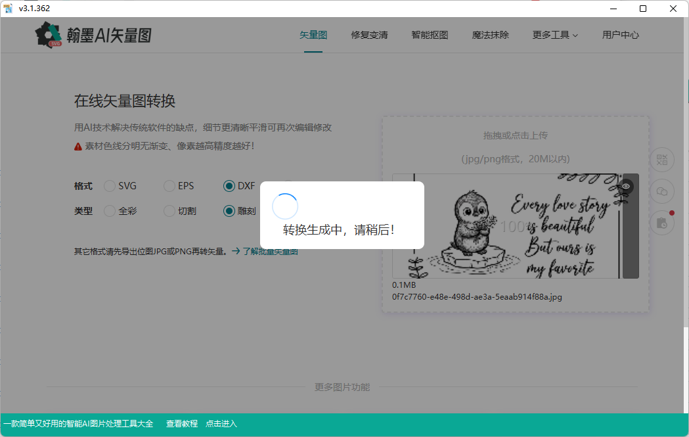
Task: Open the WeChat contact icon
Action: point(661,191)
